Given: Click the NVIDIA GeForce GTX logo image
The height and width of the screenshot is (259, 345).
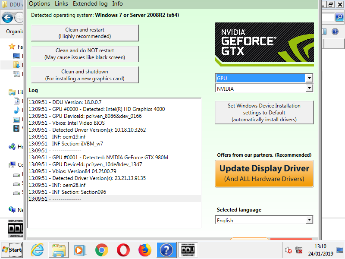Looking at the screenshot, I should (x=264, y=44).
